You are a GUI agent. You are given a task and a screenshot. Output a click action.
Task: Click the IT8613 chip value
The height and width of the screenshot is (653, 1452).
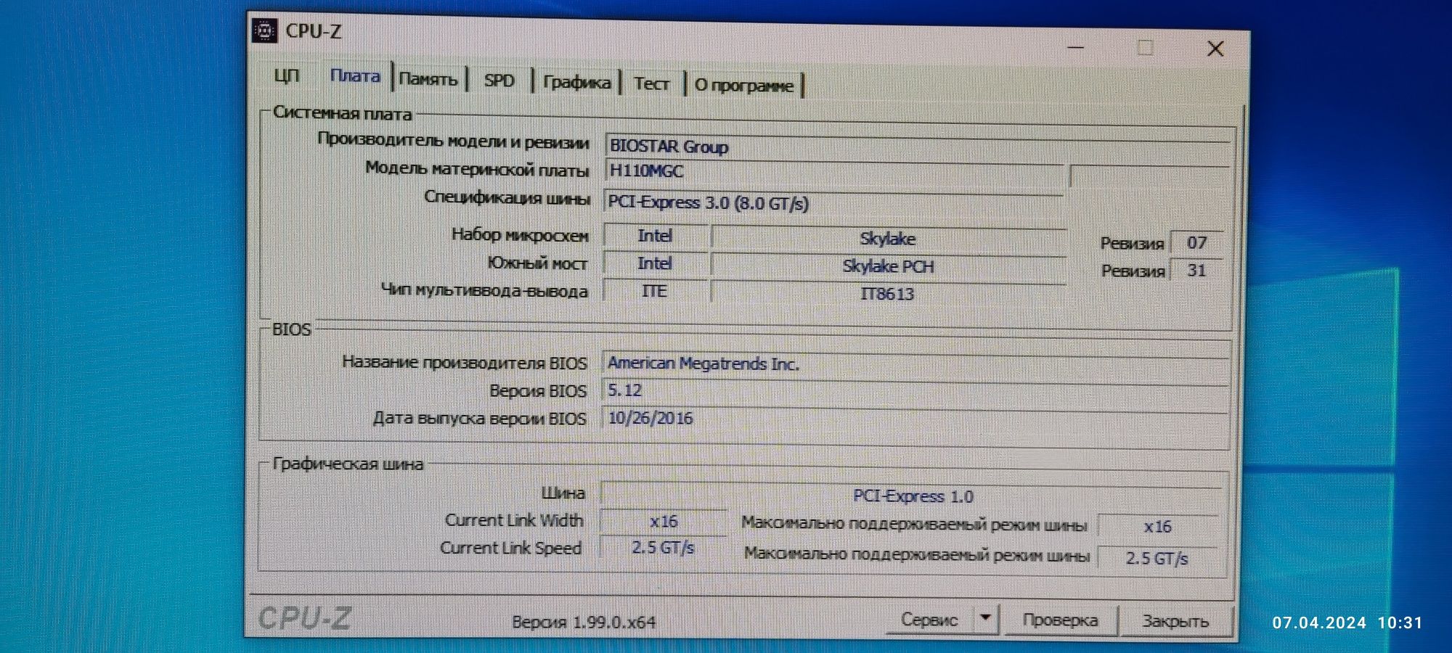888,294
